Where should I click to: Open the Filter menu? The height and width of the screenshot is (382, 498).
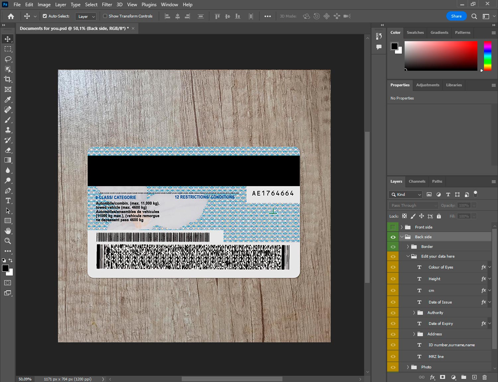coord(107,5)
